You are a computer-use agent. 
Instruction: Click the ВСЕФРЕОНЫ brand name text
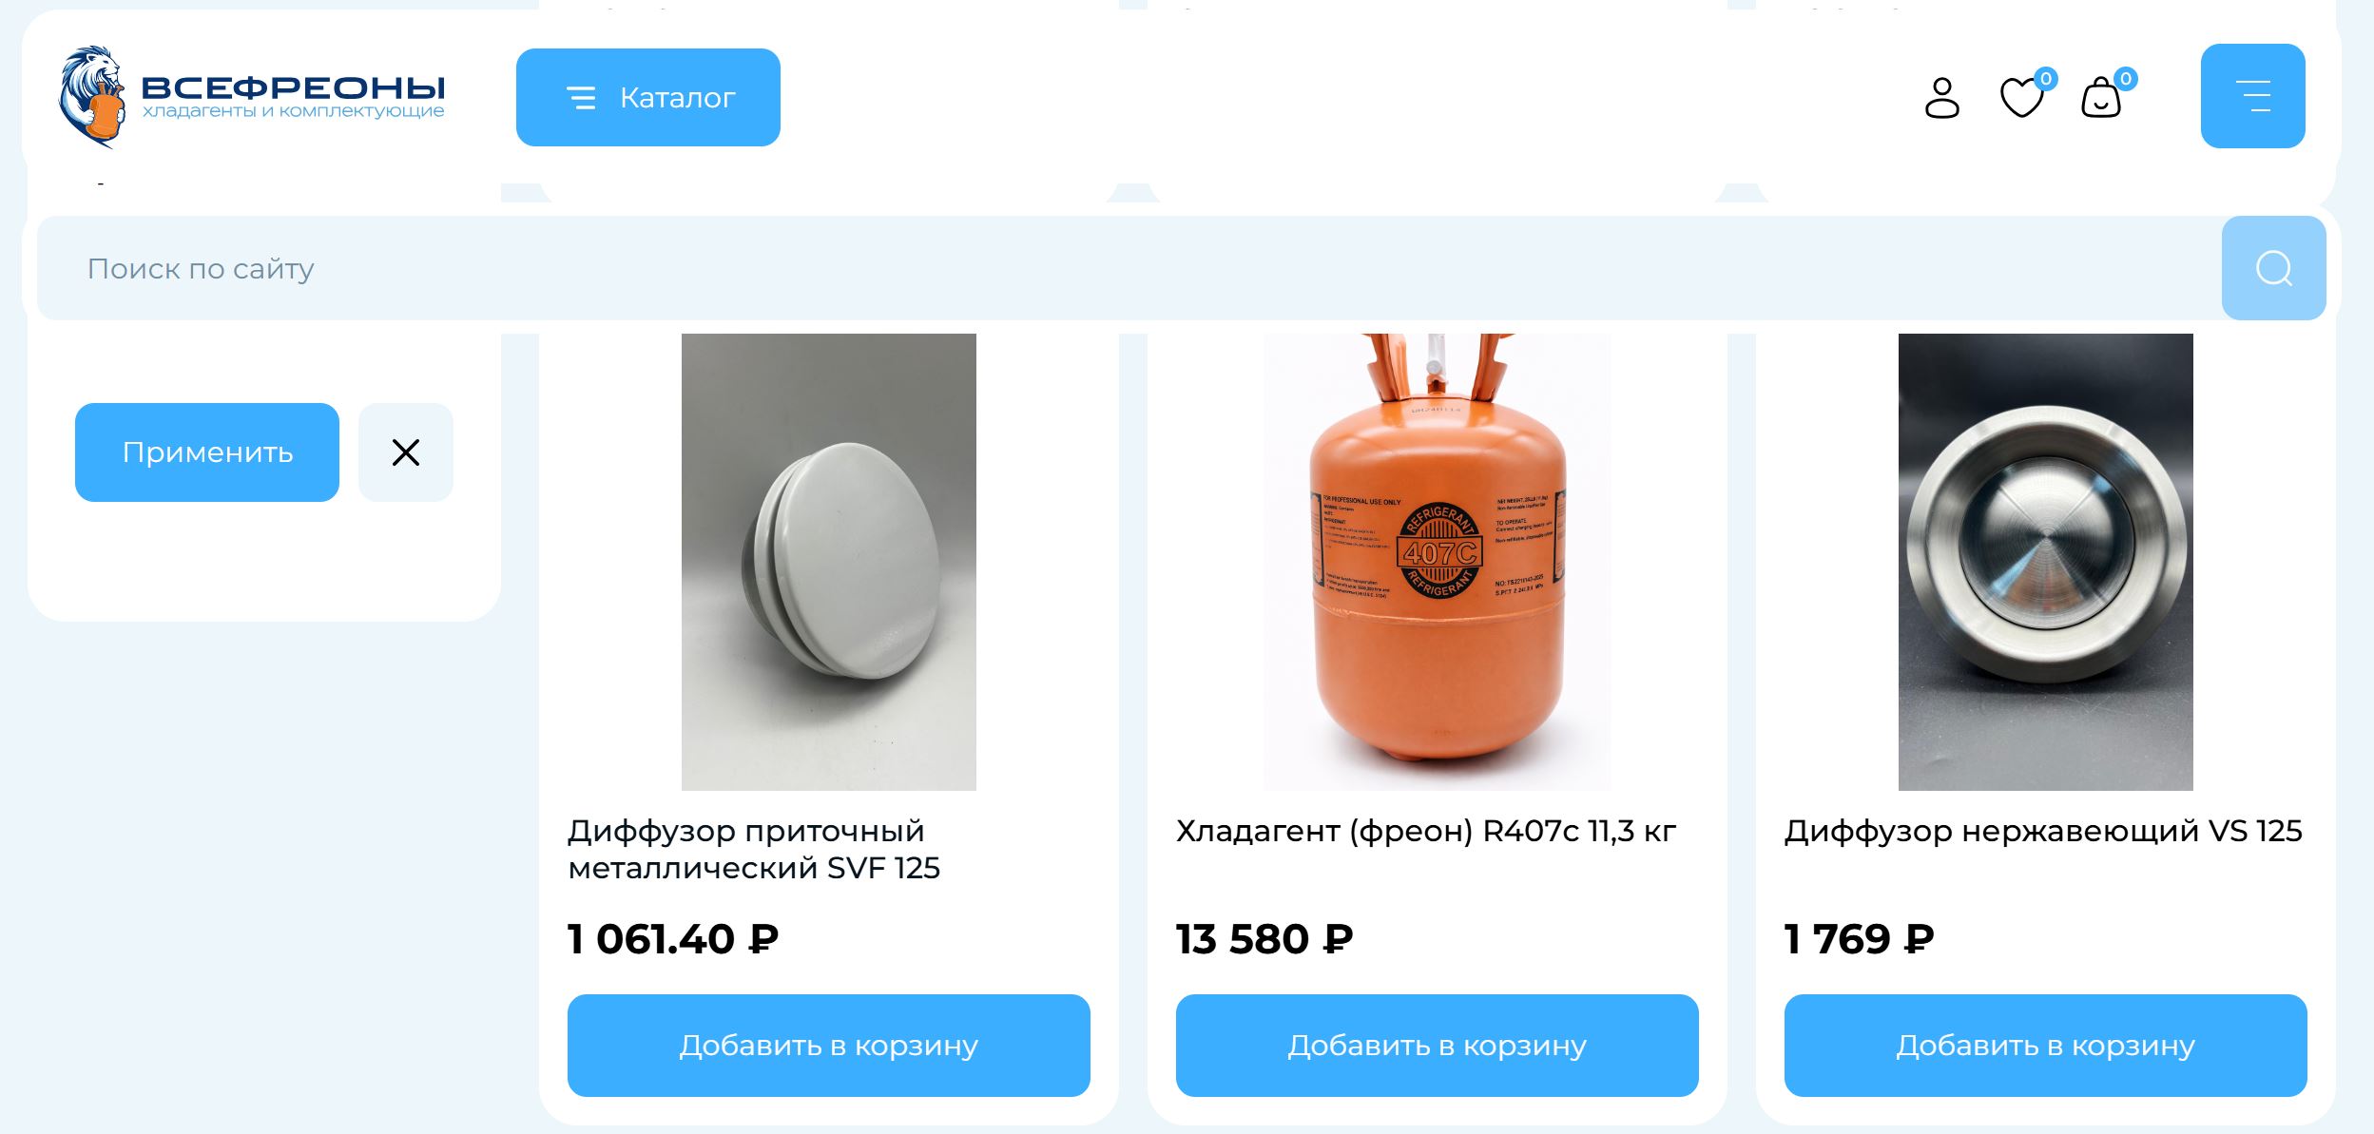pyautogui.click(x=293, y=87)
